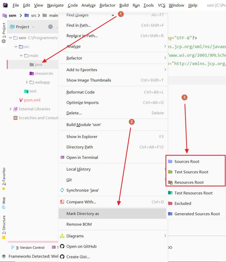Click the Frameworks Detected notification text
The image size is (226, 262).
pyautogui.click(x=33, y=256)
